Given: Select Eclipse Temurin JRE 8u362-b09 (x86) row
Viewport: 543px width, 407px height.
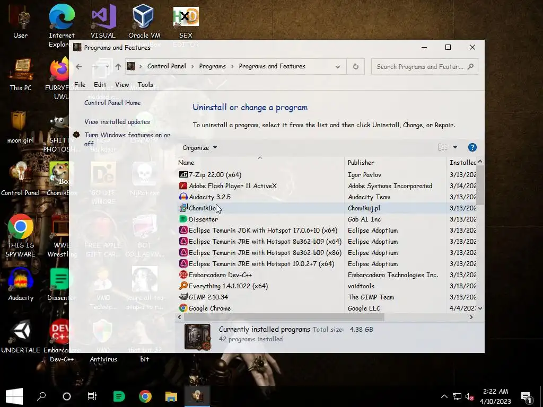Looking at the screenshot, I should (327, 253).
